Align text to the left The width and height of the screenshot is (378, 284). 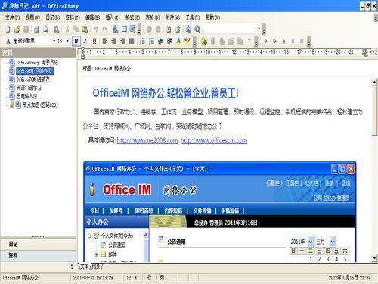click(x=105, y=41)
